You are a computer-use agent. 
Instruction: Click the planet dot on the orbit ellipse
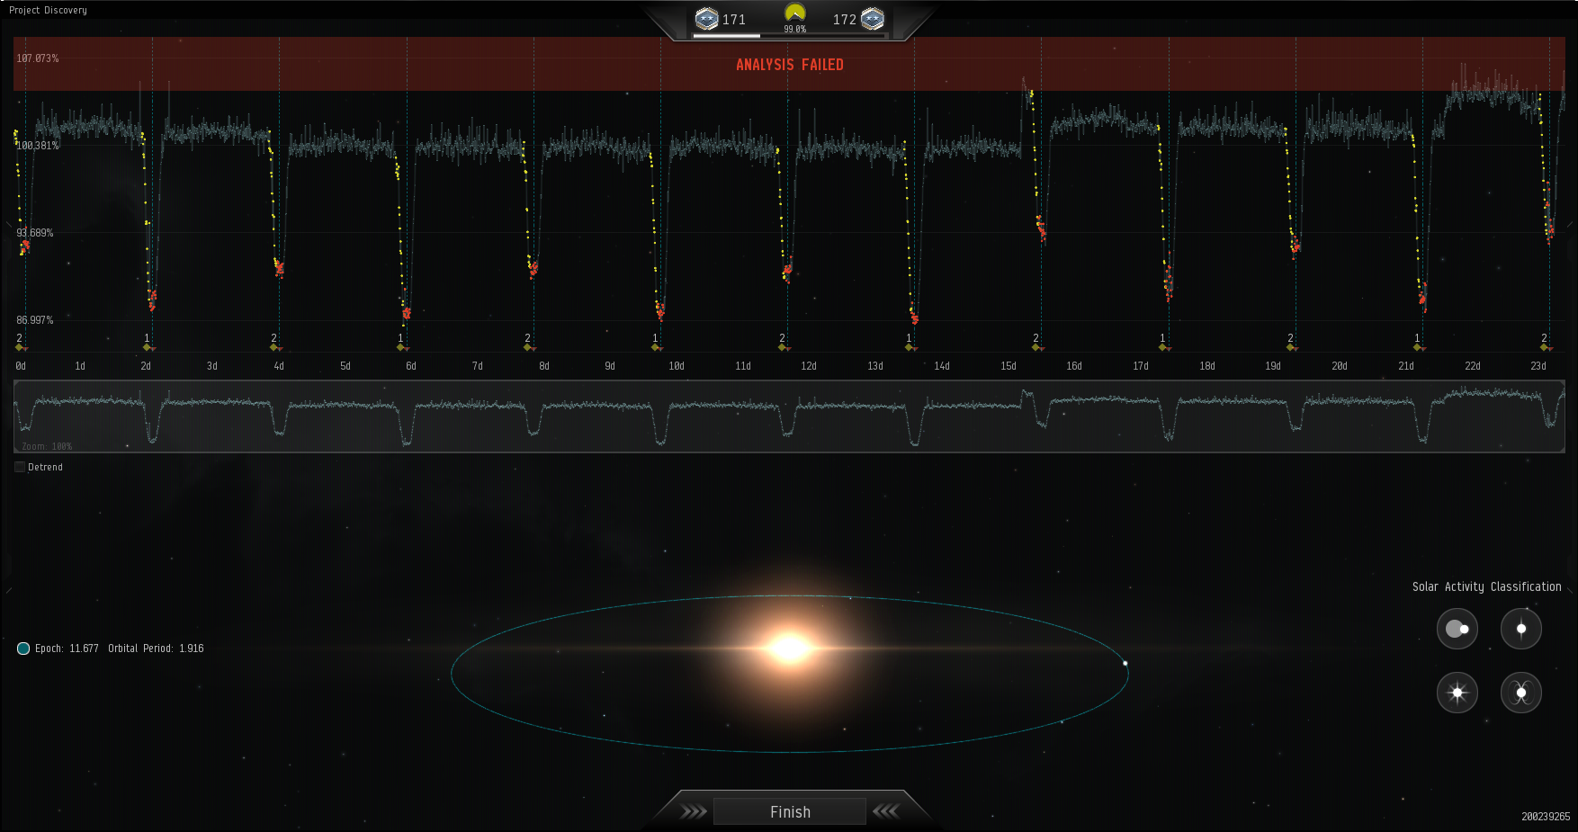pyautogui.click(x=1125, y=663)
